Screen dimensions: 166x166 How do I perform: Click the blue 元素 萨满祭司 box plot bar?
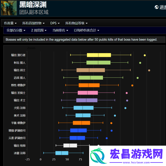click(x=77, y=138)
